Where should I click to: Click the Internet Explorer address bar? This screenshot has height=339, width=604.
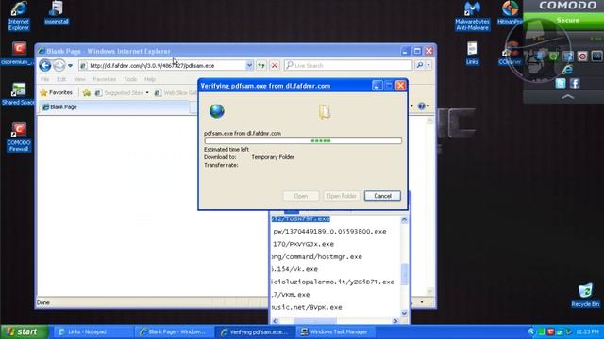pyautogui.click(x=163, y=66)
